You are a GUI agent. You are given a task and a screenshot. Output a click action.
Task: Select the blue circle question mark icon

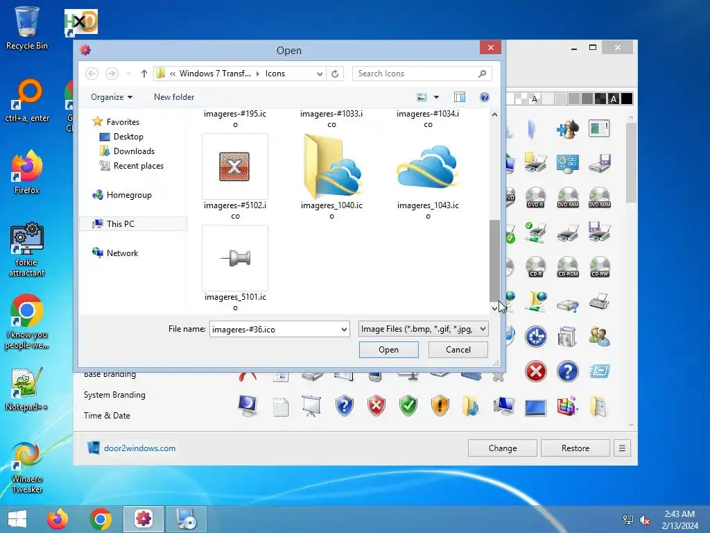click(x=568, y=372)
